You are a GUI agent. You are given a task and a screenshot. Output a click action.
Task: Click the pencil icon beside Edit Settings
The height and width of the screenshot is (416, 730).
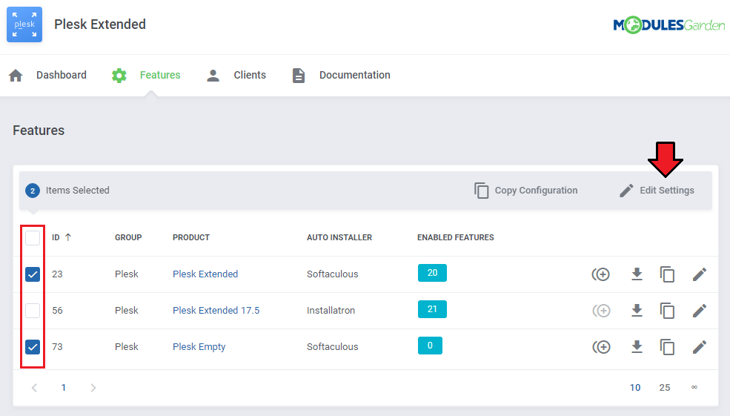tap(627, 191)
